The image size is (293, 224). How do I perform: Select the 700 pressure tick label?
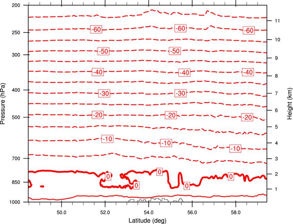coord(16,159)
